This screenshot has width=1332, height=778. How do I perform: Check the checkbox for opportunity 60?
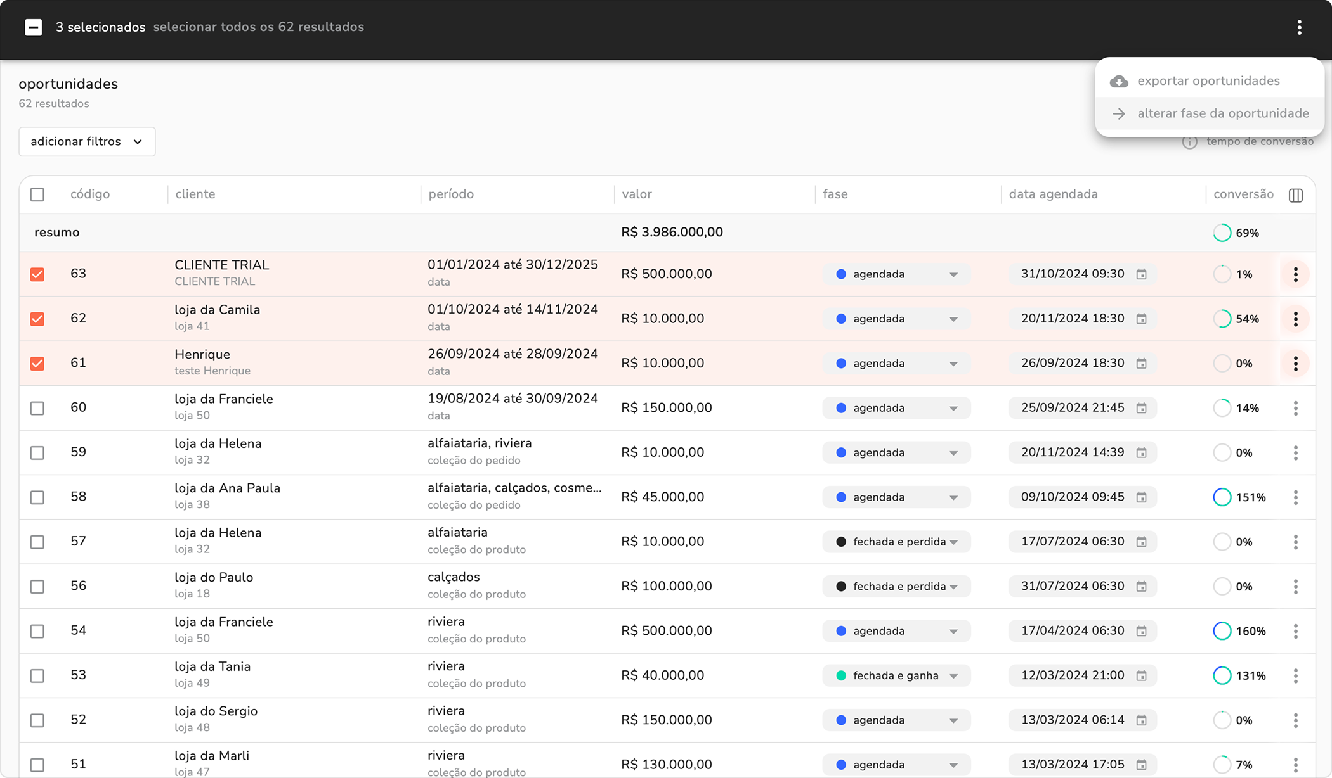[x=37, y=408]
